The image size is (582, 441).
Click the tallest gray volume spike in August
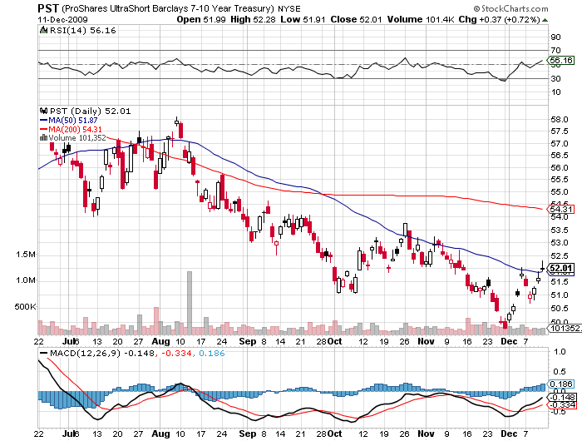click(x=190, y=303)
